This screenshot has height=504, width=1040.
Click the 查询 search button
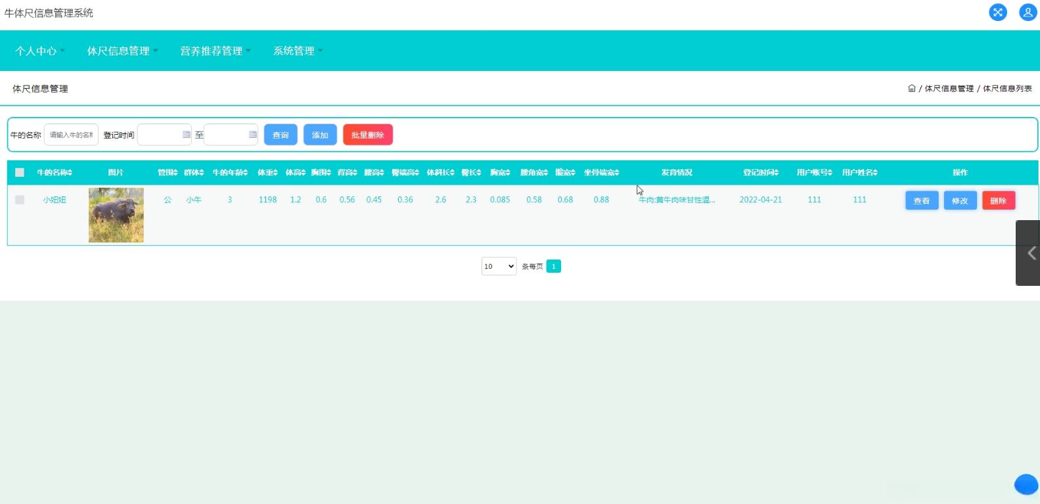(281, 135)
